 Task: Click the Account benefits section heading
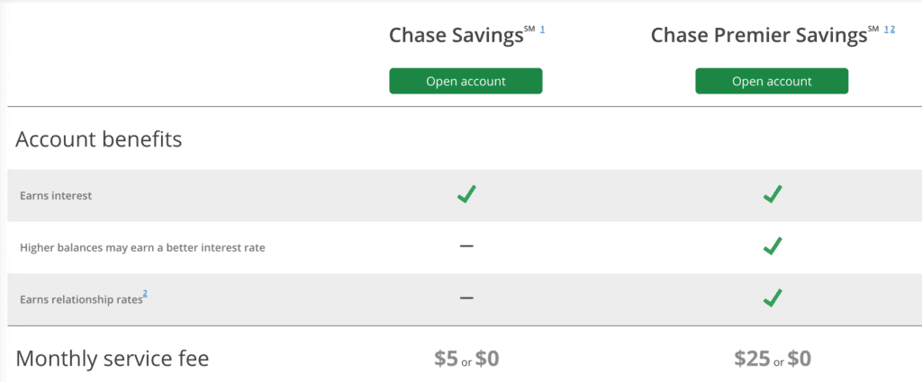[99, 139]
